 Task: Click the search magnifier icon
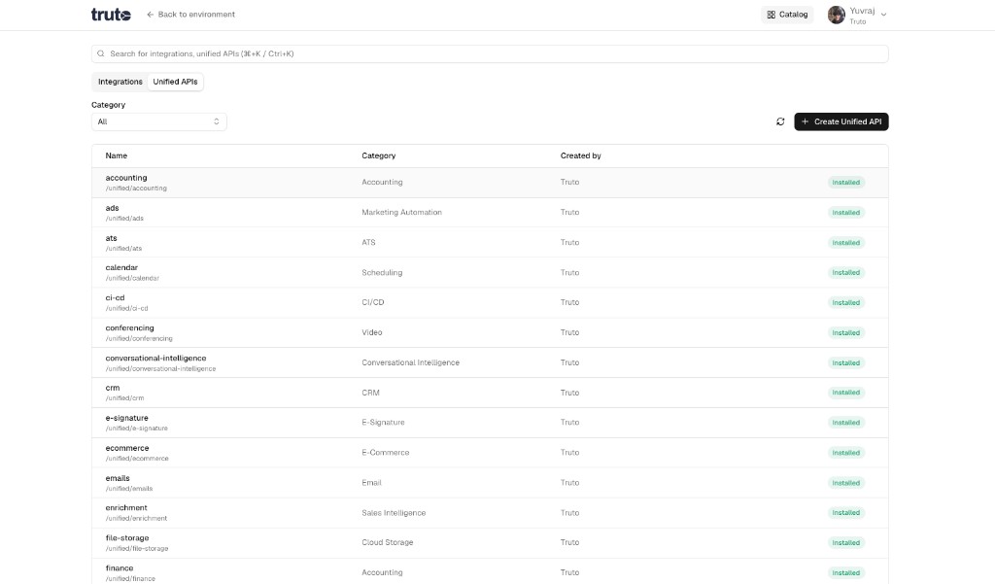(x=101, y=53)
